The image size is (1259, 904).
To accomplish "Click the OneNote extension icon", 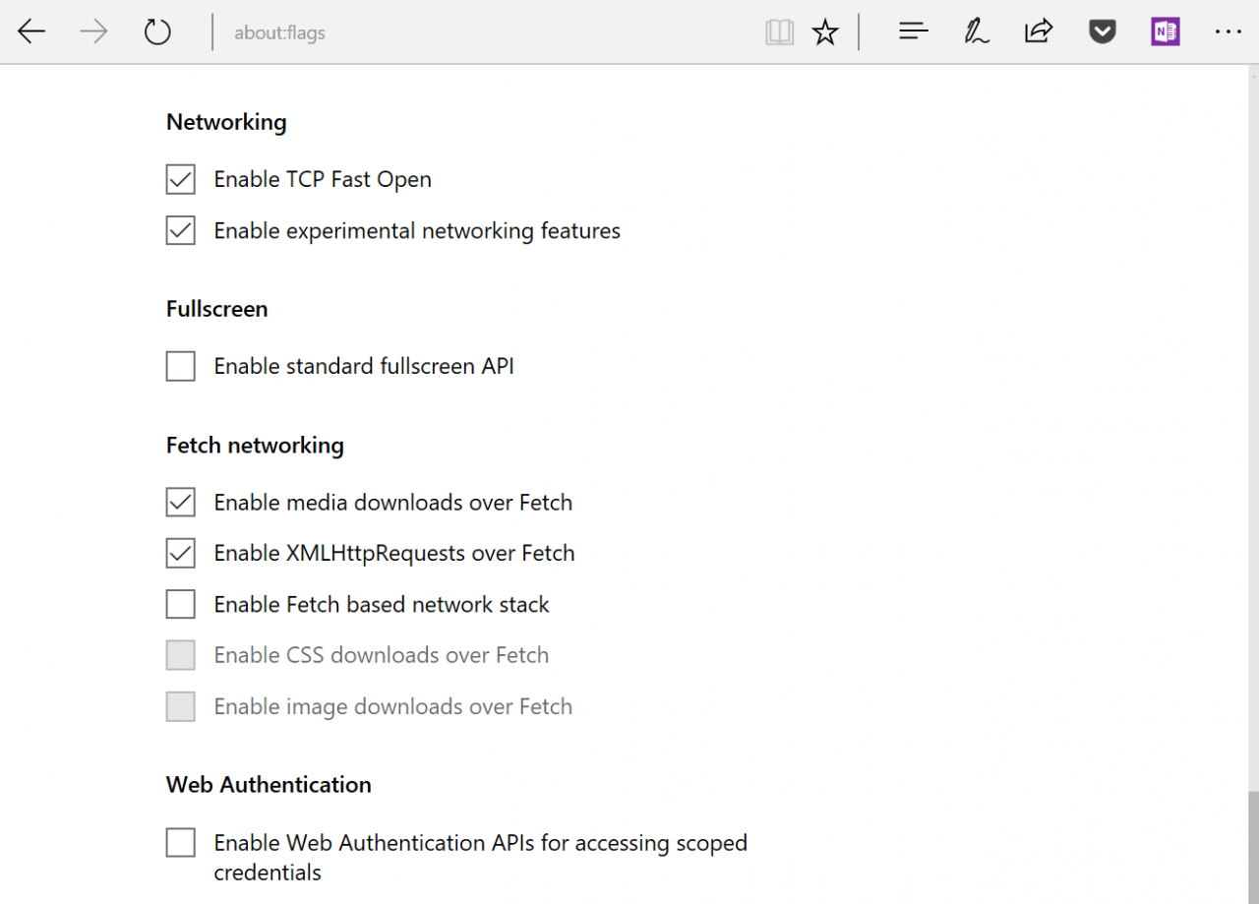I will click(1166, 32).
